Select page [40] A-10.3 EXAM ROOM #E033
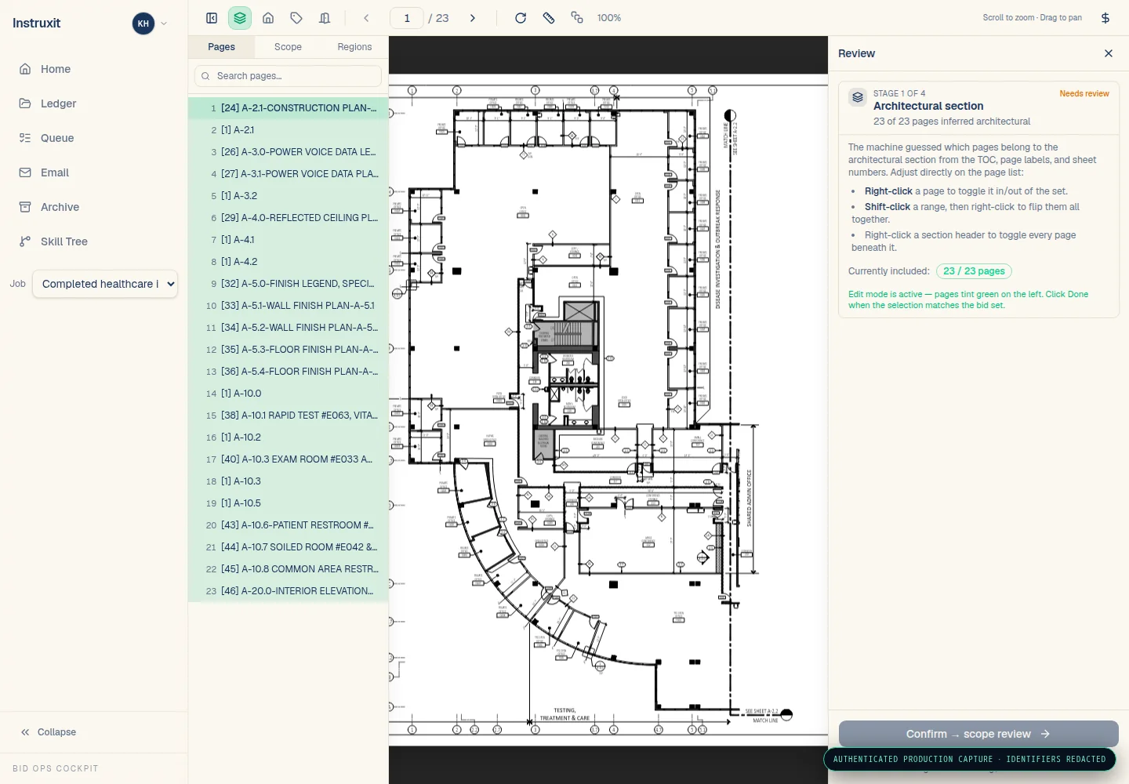The width and height of the screenshot is (1129, 784). (289, 459)
